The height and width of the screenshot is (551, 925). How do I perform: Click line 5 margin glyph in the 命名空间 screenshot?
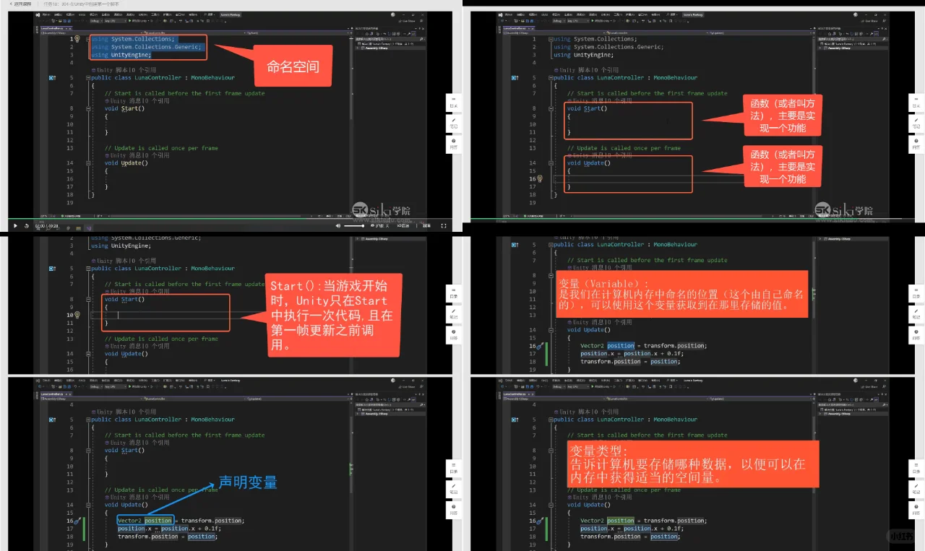point(51,78)
